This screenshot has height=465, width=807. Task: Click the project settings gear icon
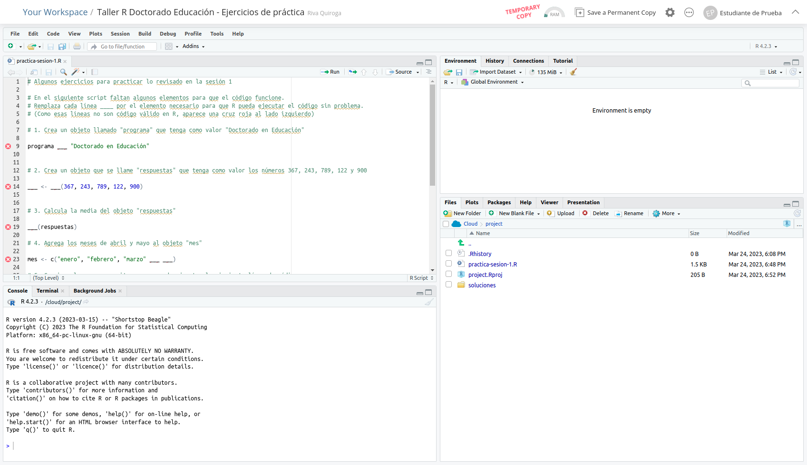(x=670, y=13)
